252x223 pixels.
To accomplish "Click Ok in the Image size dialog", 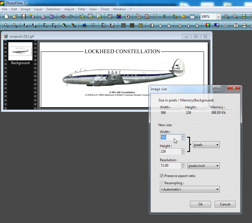I will (x=200, y=204).
